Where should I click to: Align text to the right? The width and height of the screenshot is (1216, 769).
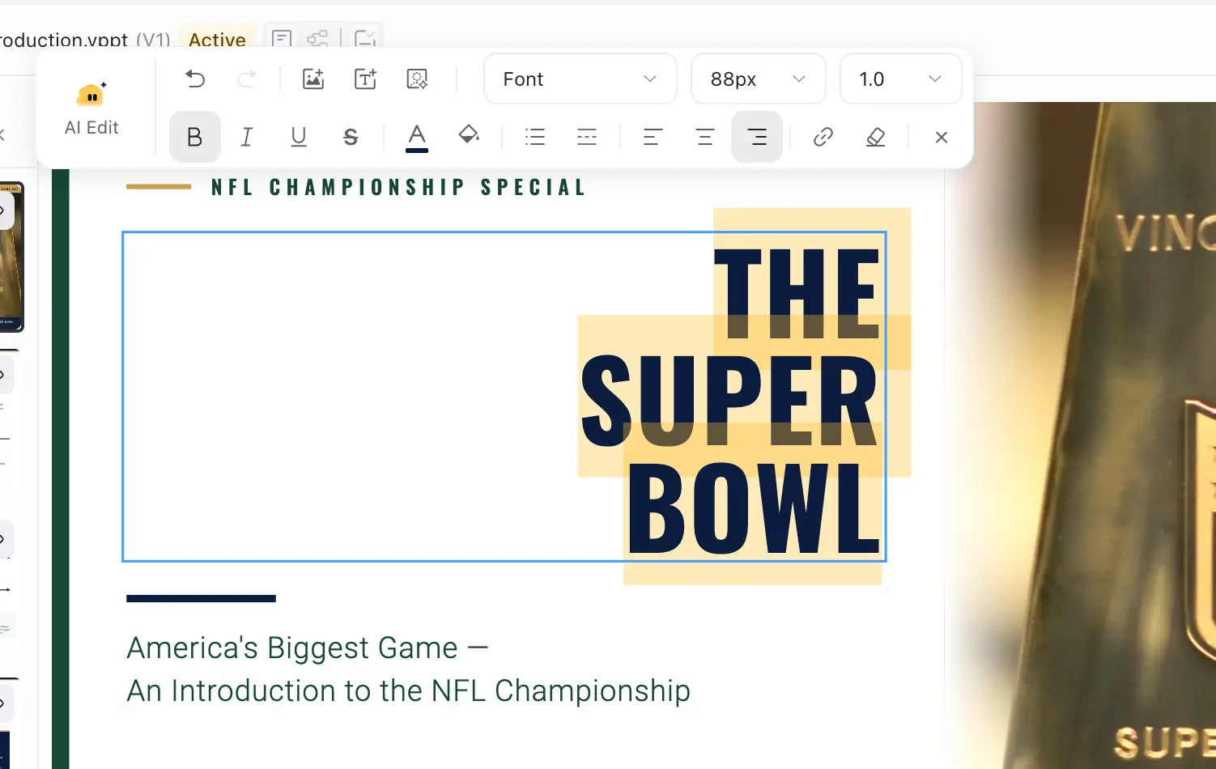[x=757, y=137]
